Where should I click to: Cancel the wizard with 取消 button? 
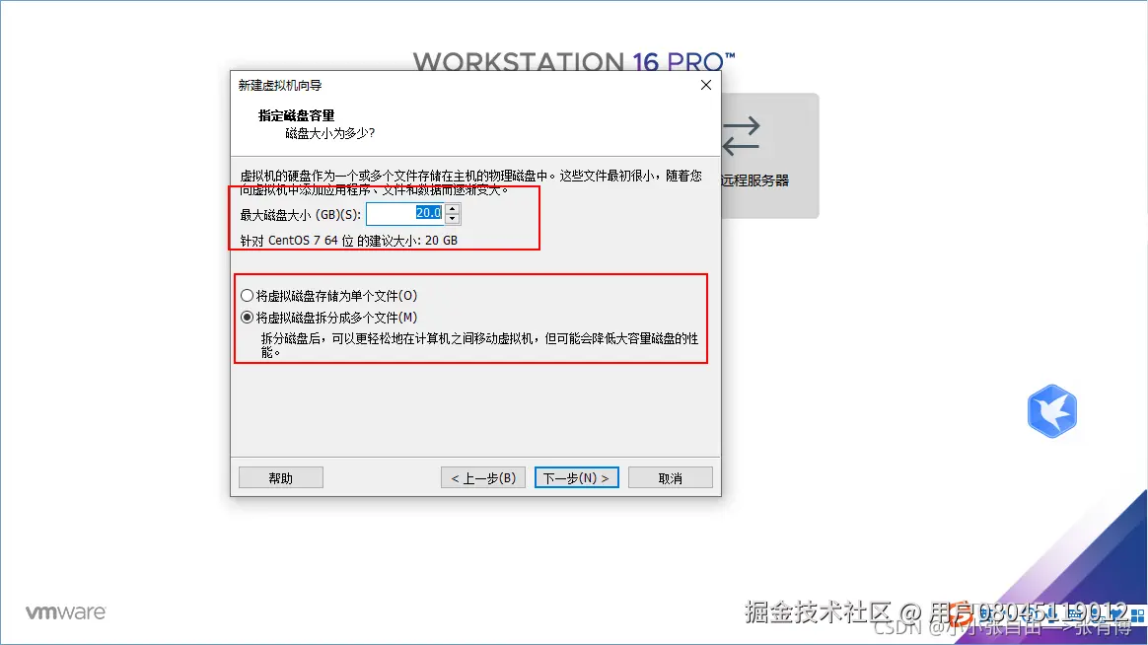coord(670,478)
